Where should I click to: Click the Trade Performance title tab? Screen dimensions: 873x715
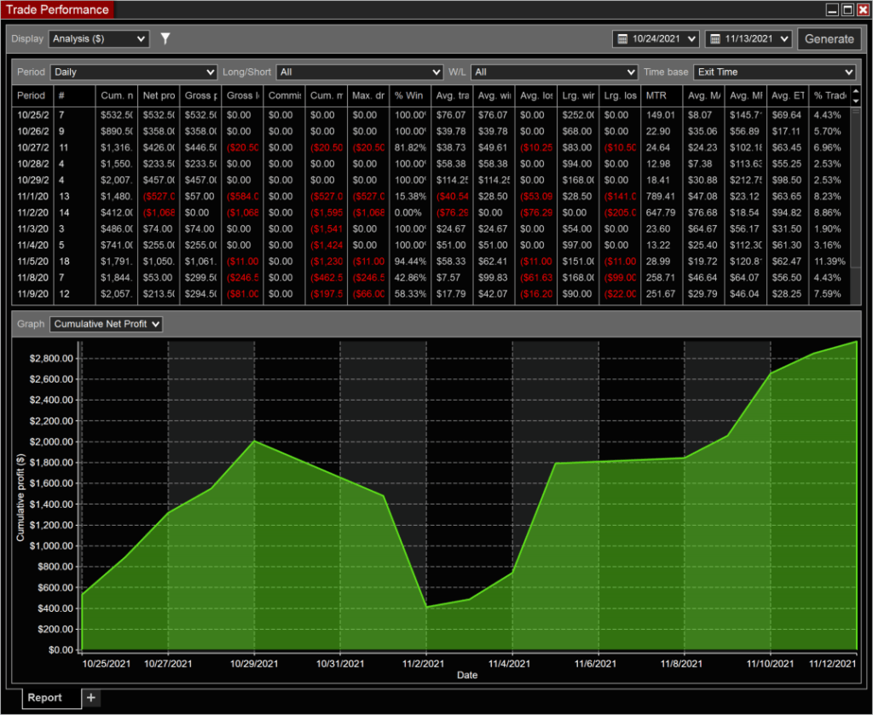57,9
